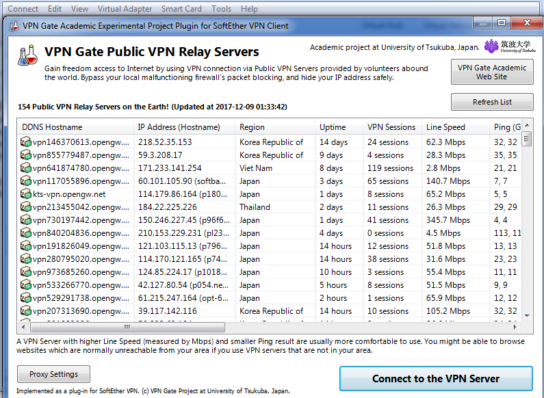The width and height of the screenshot is (544, 398).
Task: Select the 65 sessions cell
Action: 388,181
